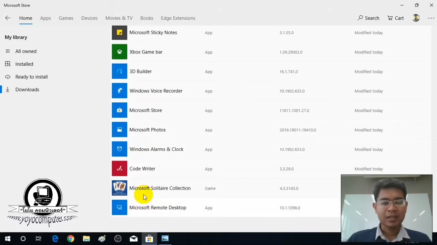Open the Cart
The height and width of the screenshot is (245, 437).
(395, 18)
